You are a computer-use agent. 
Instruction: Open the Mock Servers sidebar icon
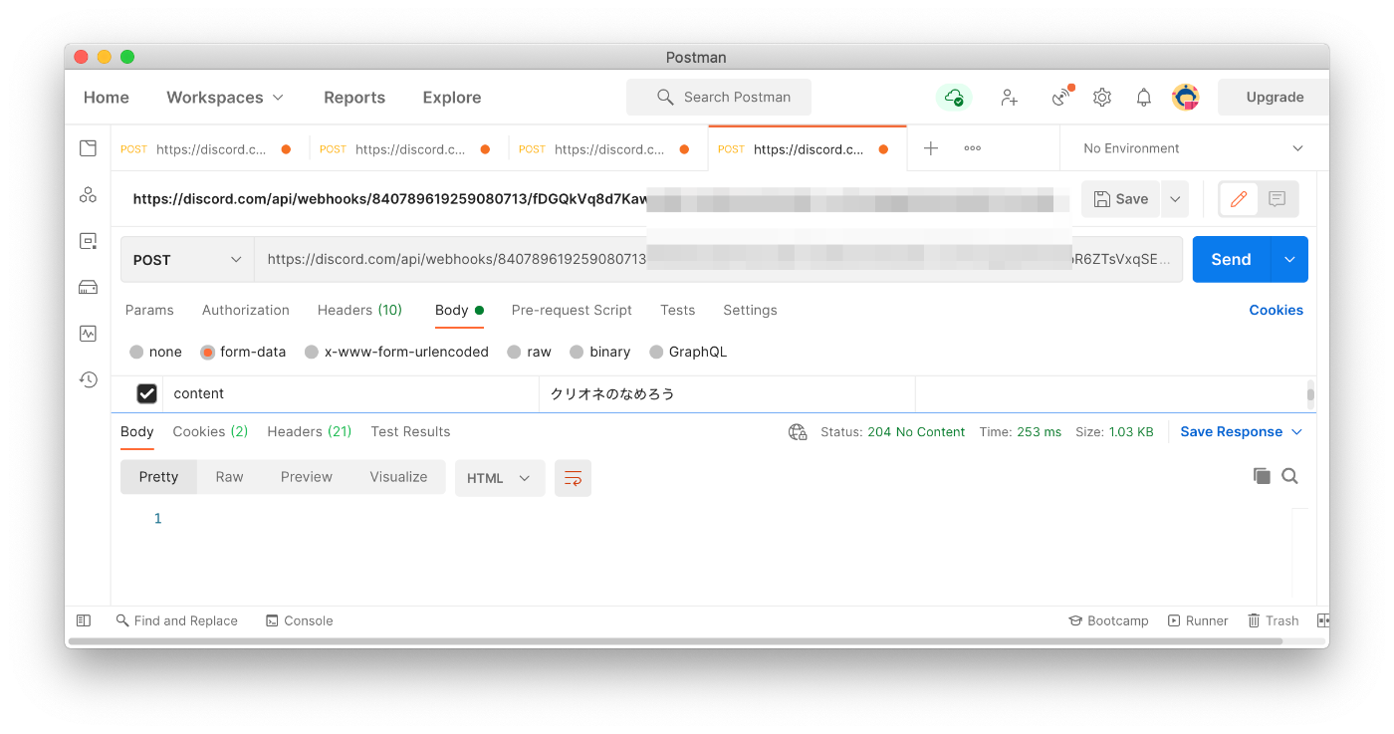pyautogui.click(x=88, y=287)
